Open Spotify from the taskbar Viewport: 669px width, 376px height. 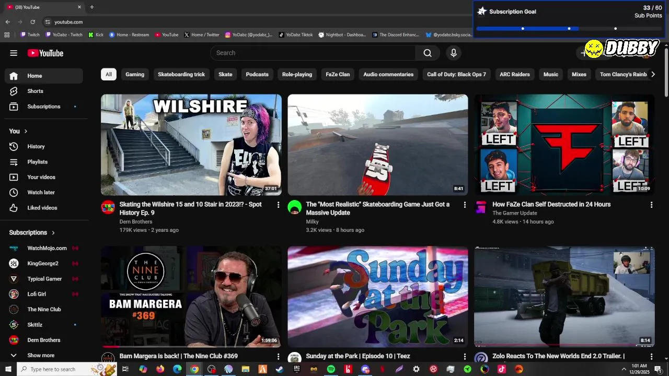click(x=331, y=369)
